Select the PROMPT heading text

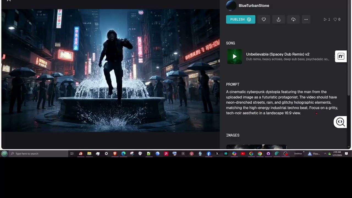coord(233,84)
